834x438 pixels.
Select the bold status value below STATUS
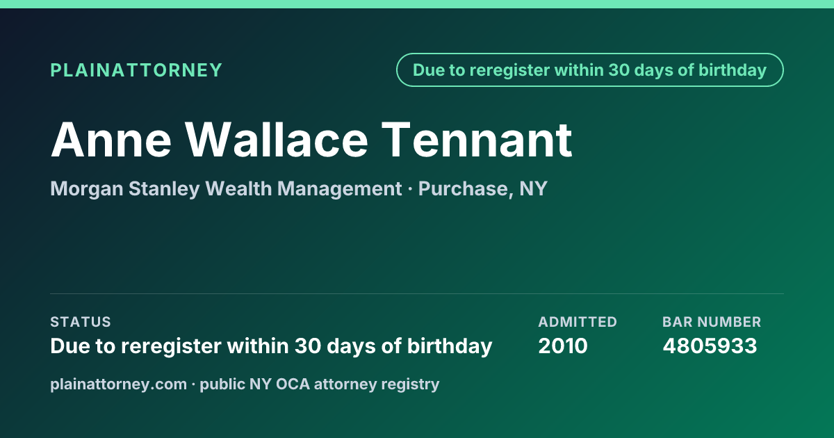point(271,346)
